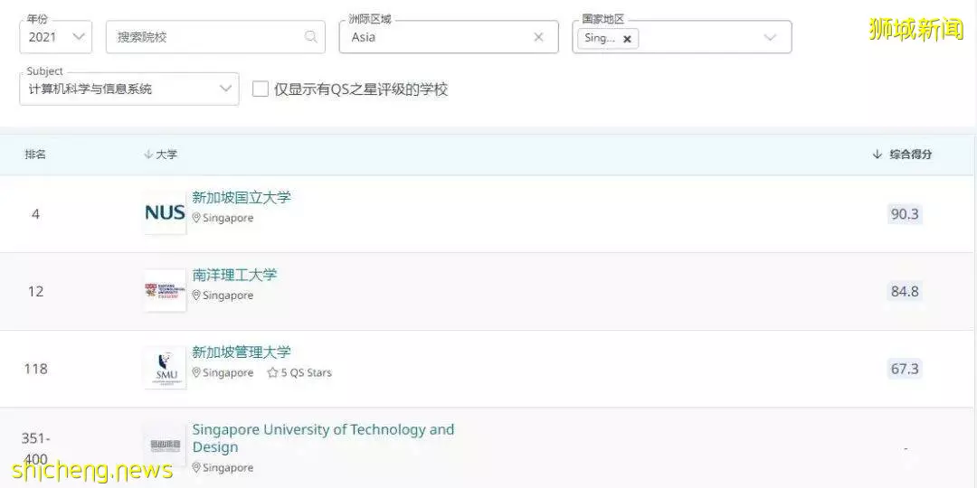Click the Asia 洲际区域 field
The height and width of the screenshot is (488, 977).
pos(449,37)
